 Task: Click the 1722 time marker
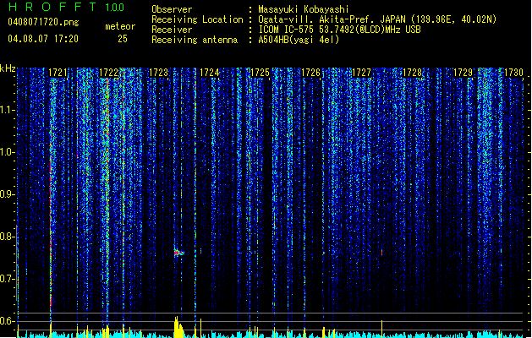coord(108,73)
